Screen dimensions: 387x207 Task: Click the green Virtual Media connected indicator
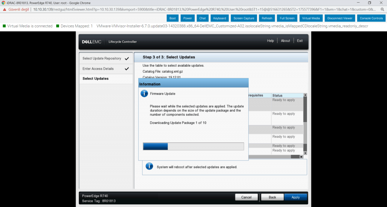click(x=4, y=26)
